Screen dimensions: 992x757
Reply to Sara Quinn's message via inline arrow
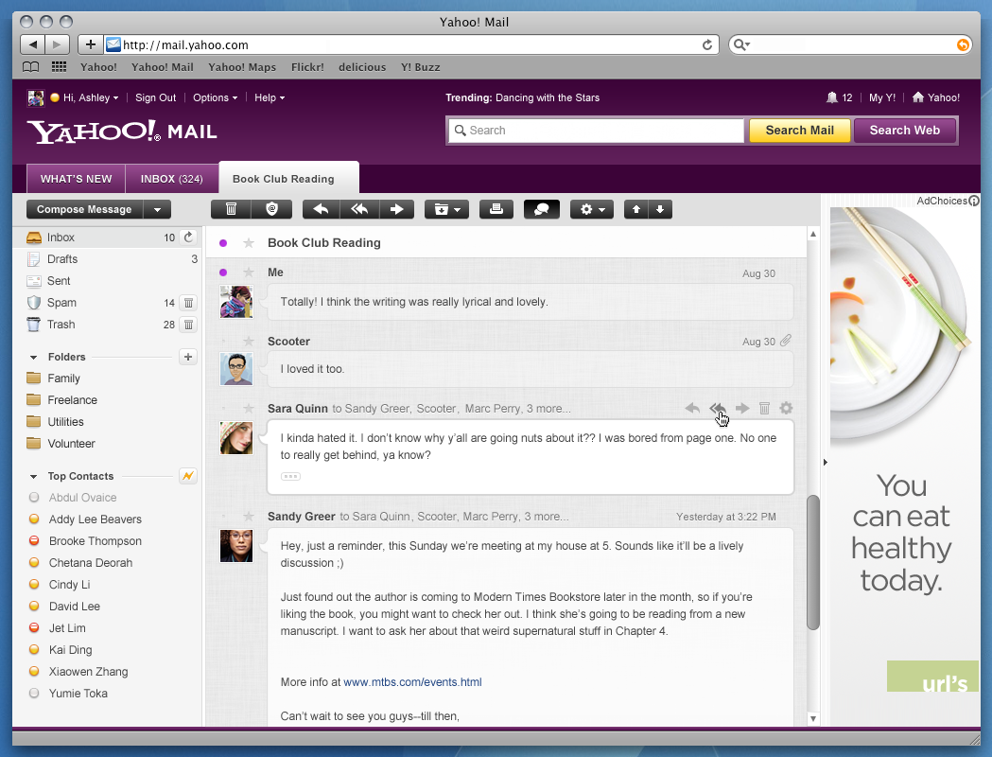[692, 408]
